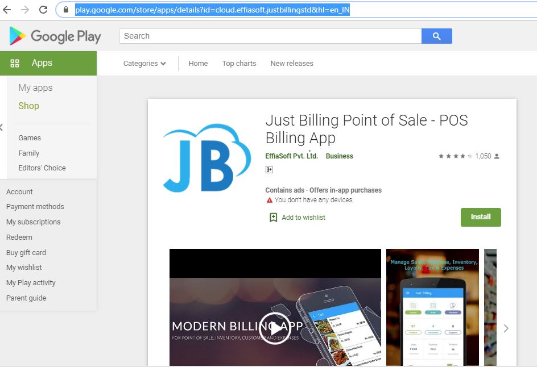Click the blue search magnifier button

click(x=437, y=36)
